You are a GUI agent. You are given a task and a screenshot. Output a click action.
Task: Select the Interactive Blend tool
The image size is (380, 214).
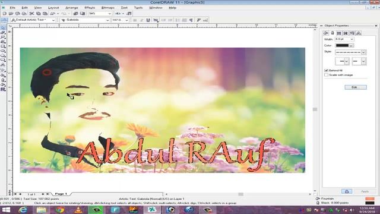pos(3,70)
